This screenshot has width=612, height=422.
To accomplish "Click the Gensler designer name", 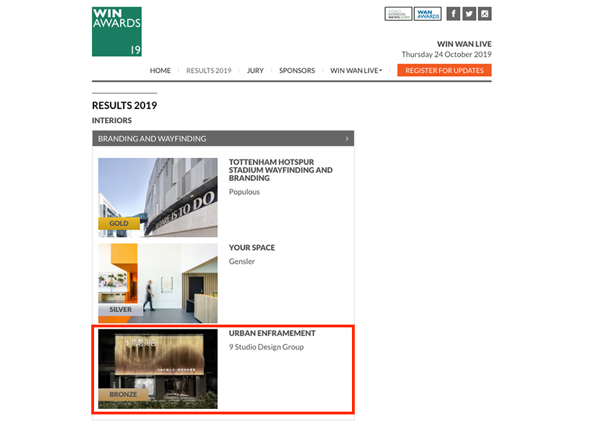I will (x=241, y=262).
